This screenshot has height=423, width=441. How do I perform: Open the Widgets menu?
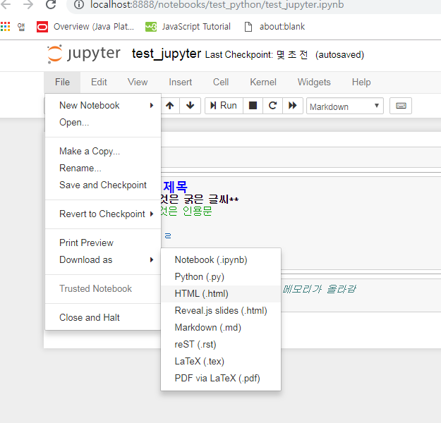pyautogui.click(x=314, y=82)
